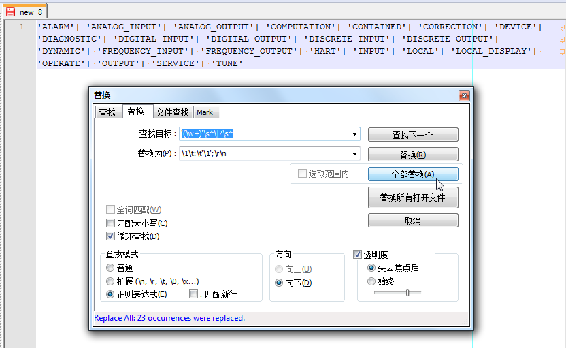Toggle the 透明度 checkbox
The width and height of the screenshot is (566, 348).
(358, 255)
